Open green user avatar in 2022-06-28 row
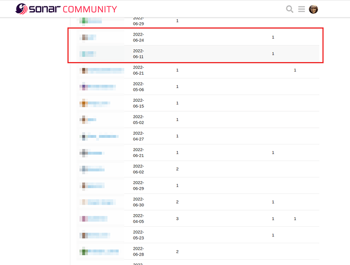Image resolution: width=350 pixels, height=265 pixels. 84,252
